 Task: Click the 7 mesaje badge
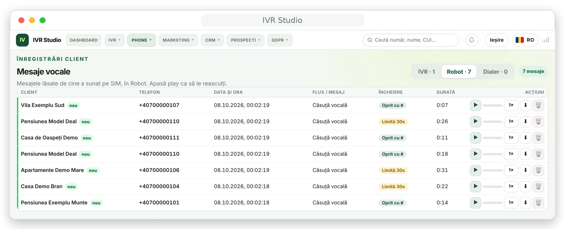(533, 72)
